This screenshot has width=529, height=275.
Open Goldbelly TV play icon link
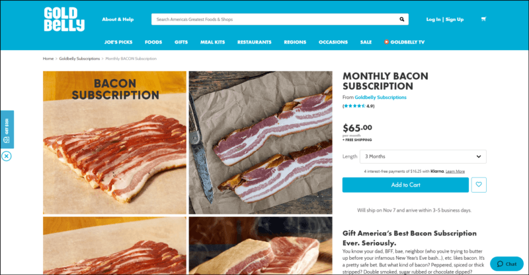404,42
